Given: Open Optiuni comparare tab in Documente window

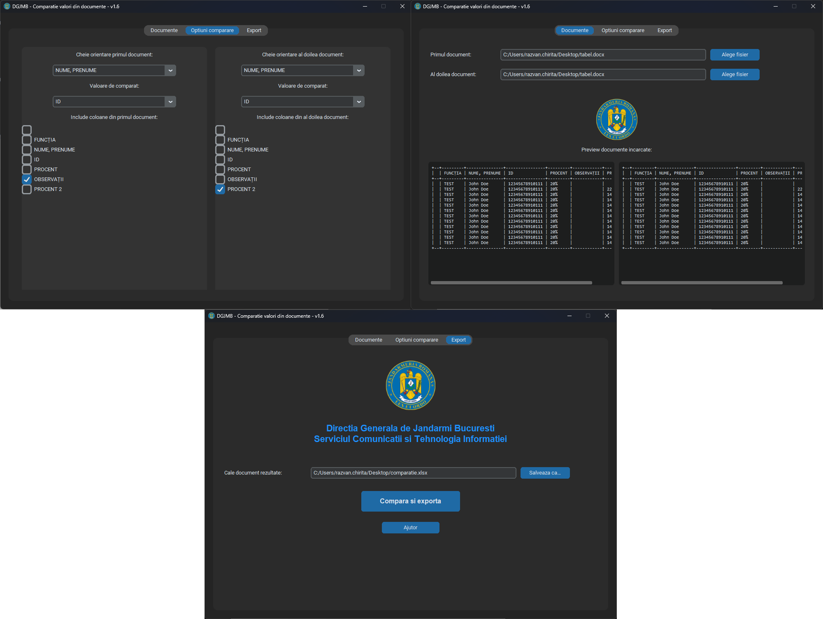Looking at the screenshot, I should [x=623, y=30].
